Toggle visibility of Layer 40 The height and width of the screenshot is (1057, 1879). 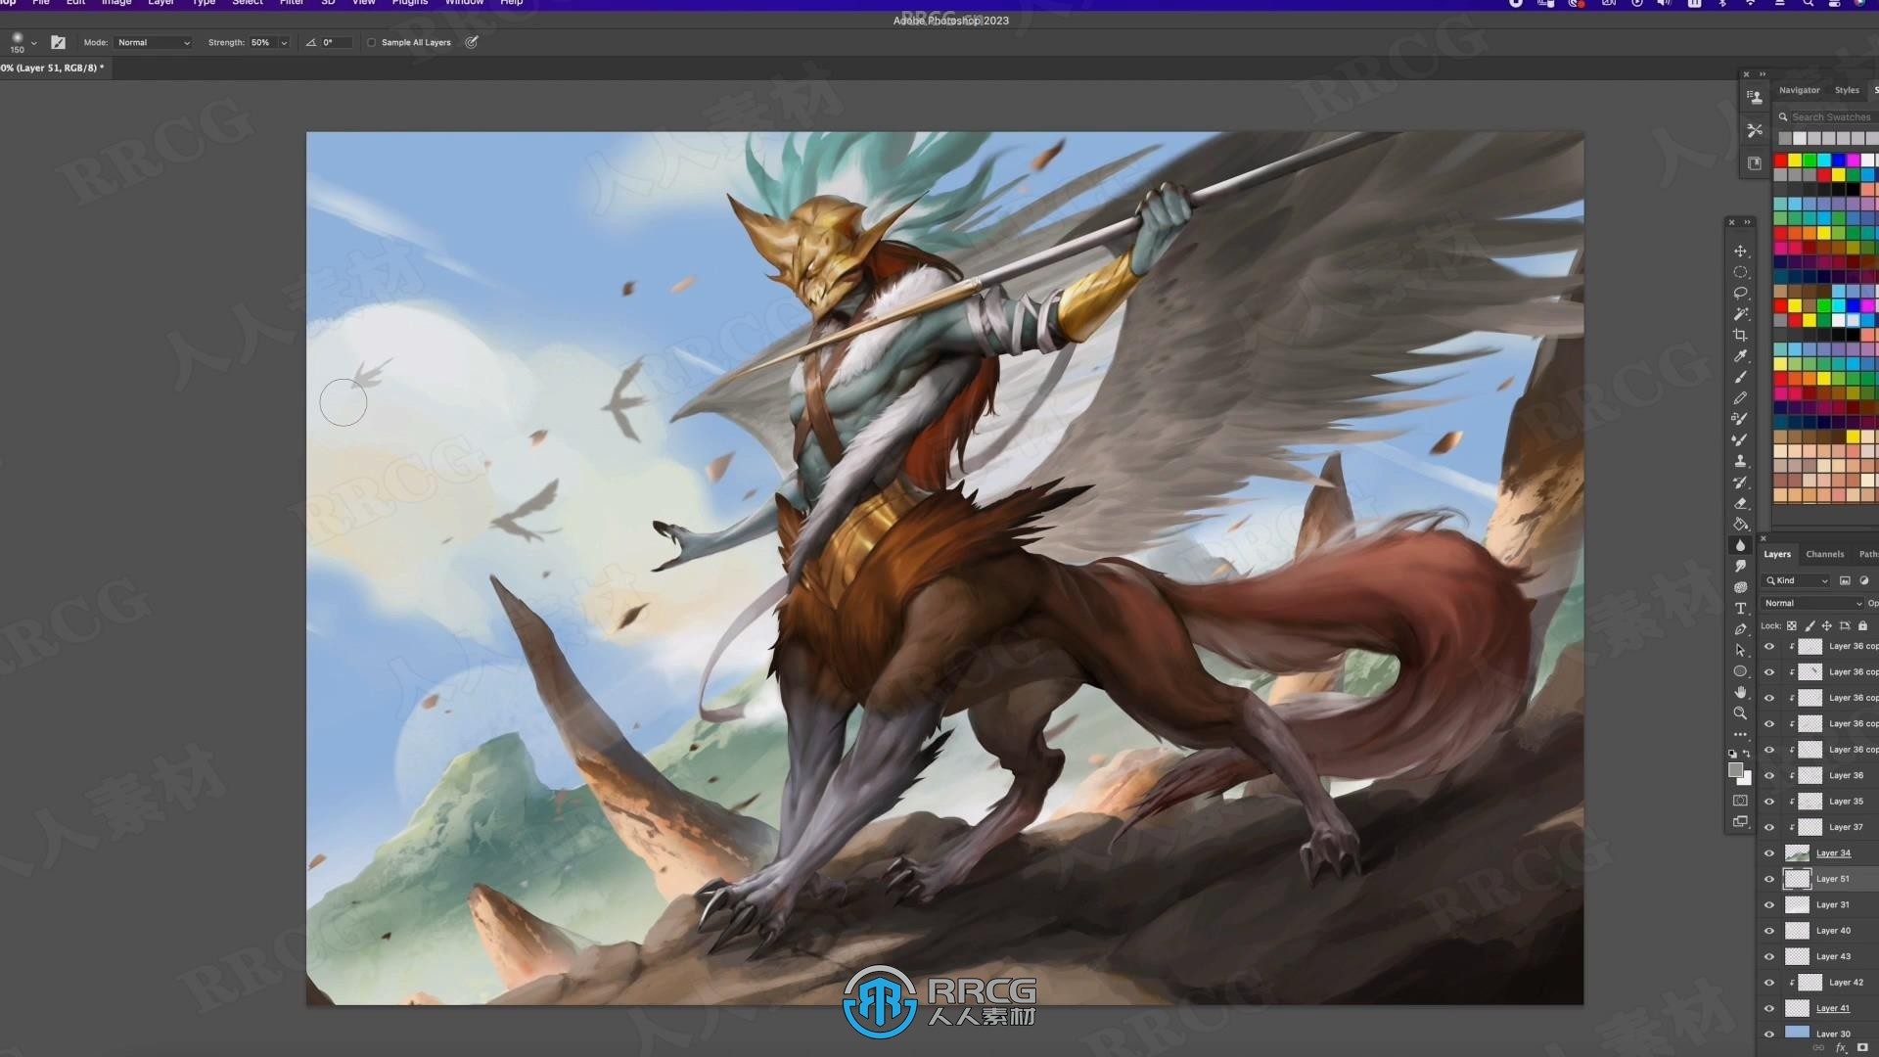coord(1768,931)
